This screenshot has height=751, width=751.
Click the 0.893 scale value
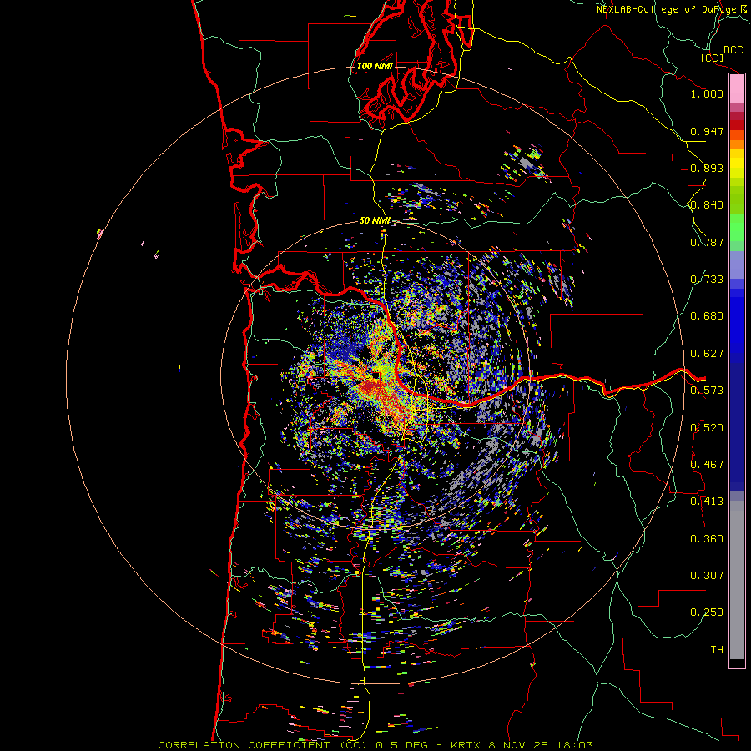point(707,168)
